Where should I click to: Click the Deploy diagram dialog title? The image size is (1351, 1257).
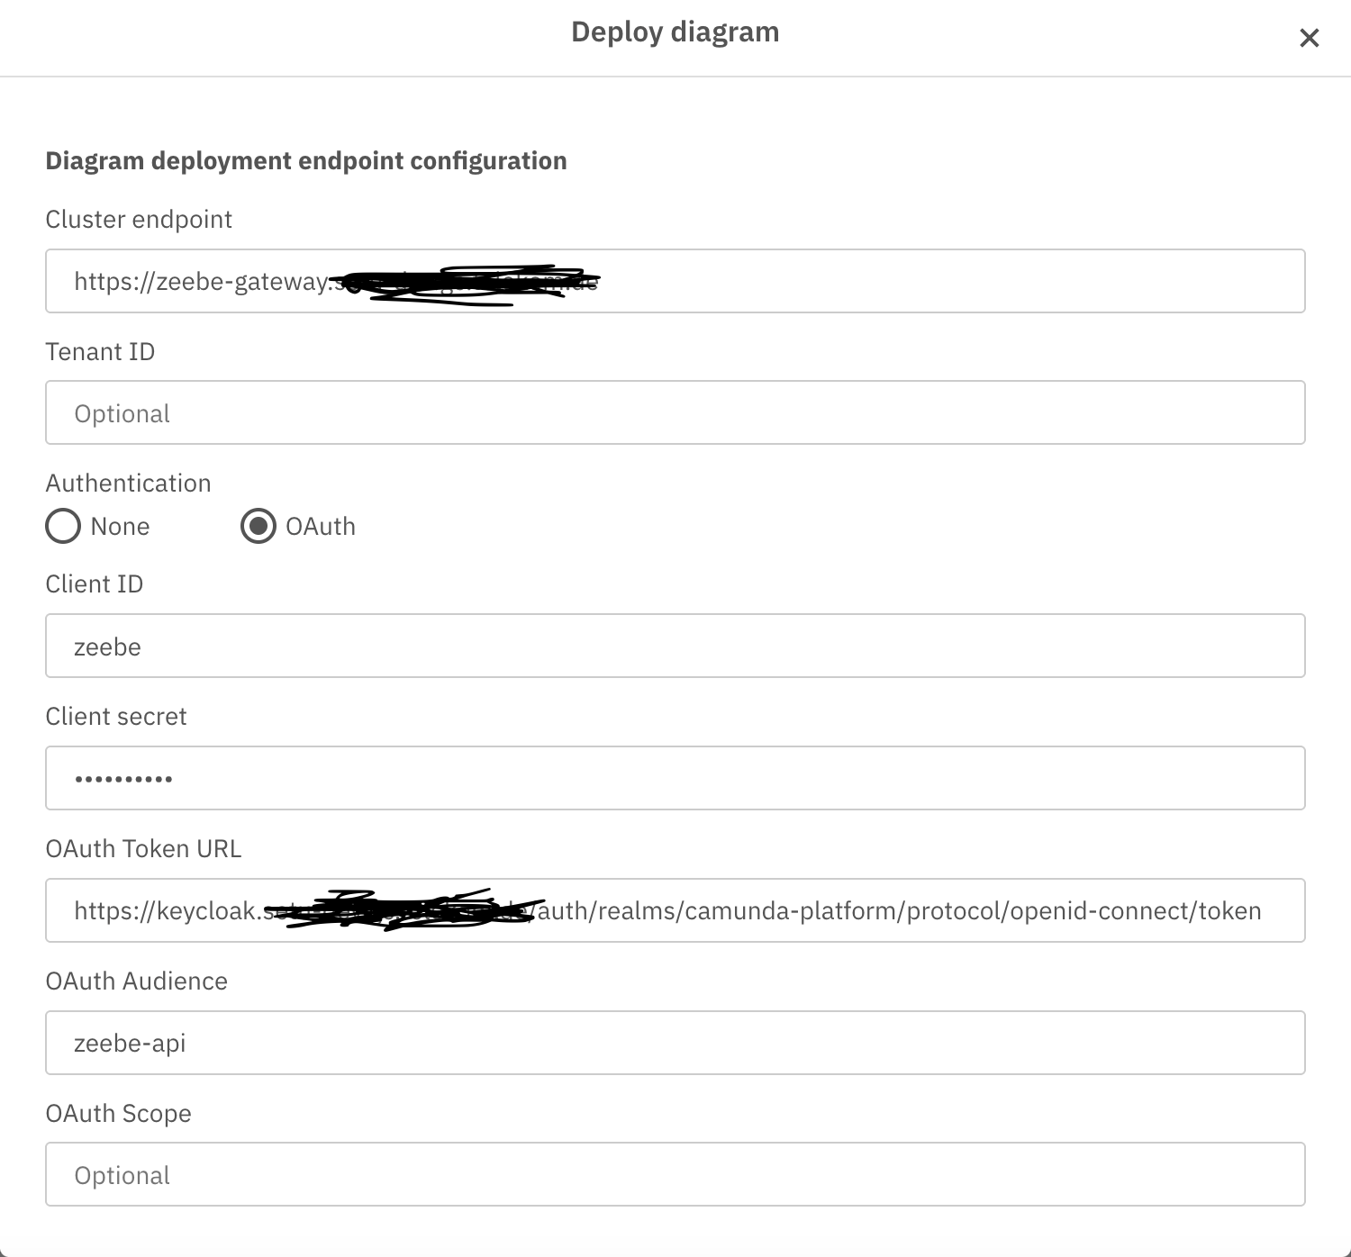(675, 32)
